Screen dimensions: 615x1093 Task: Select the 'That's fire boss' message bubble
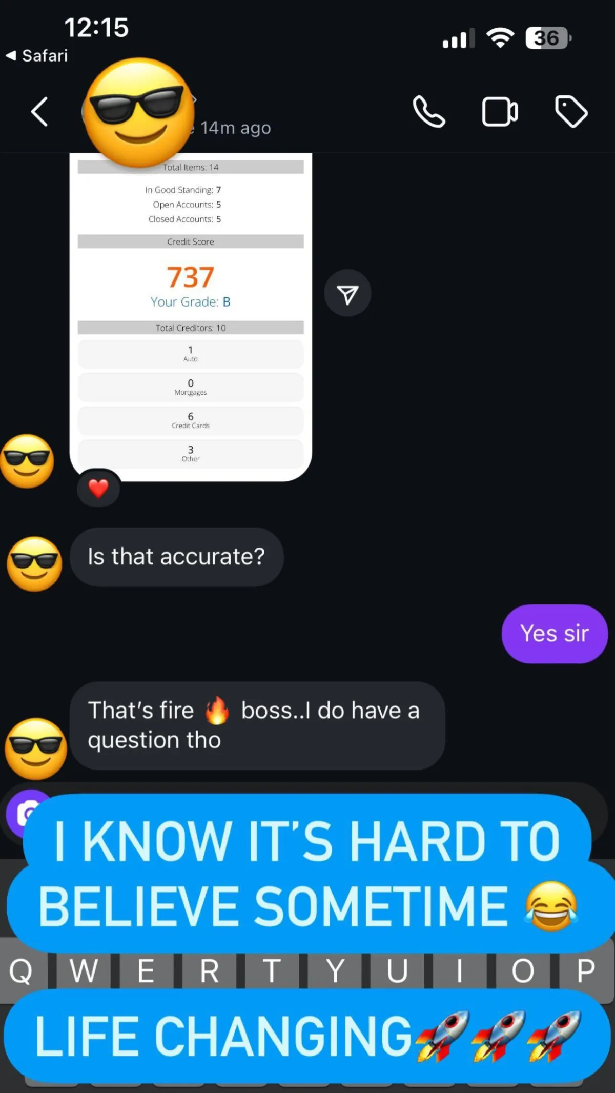click(257, 725)
